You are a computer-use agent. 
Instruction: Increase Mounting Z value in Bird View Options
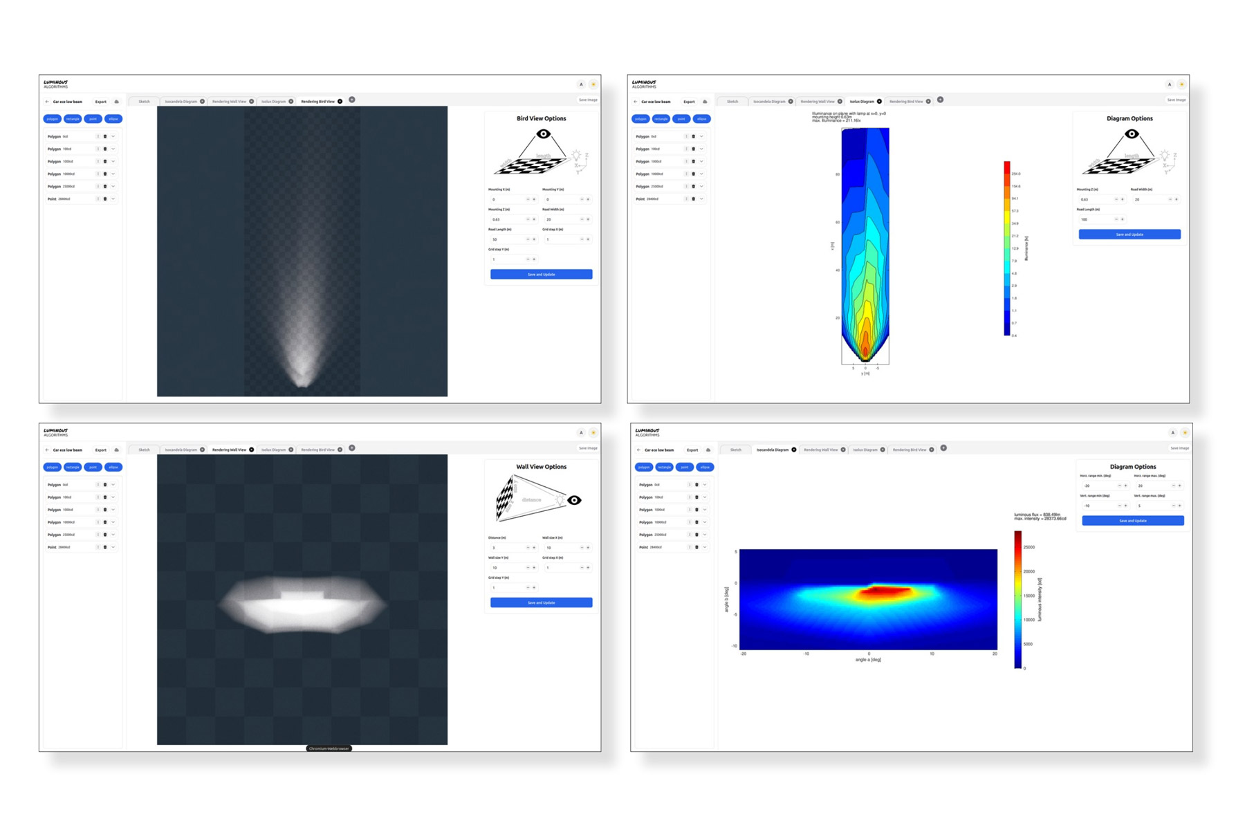pyautogui.click(x=534, y=219)
